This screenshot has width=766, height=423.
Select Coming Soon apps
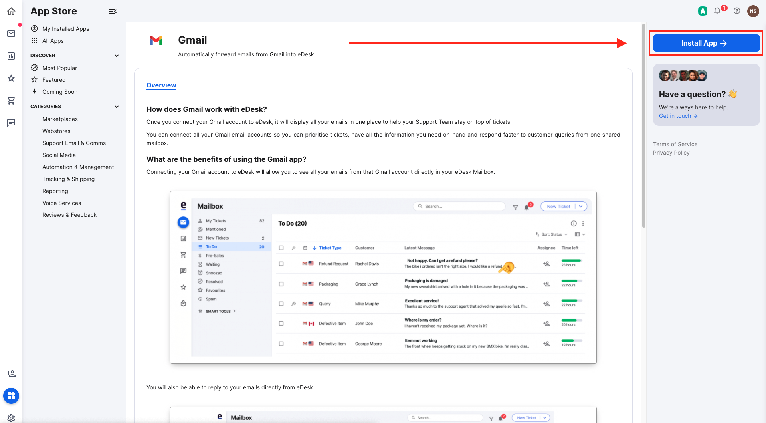click(x=60, y=92)
